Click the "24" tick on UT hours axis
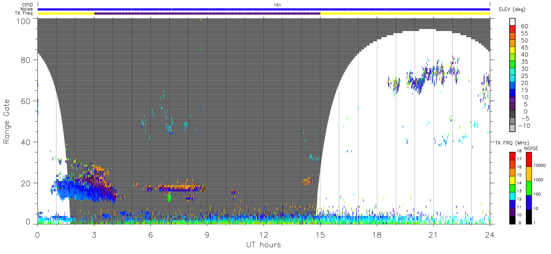This screenshot has height=254, width=551. (490, 234)
